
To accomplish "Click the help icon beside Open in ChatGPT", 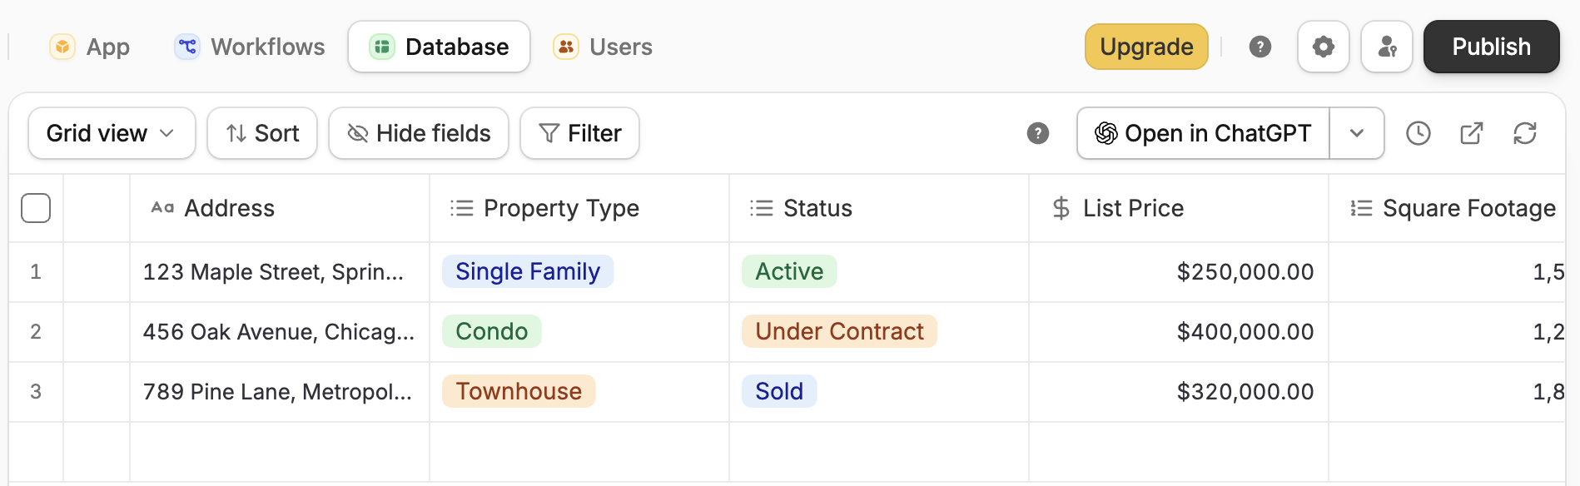I will (1038, 133).
